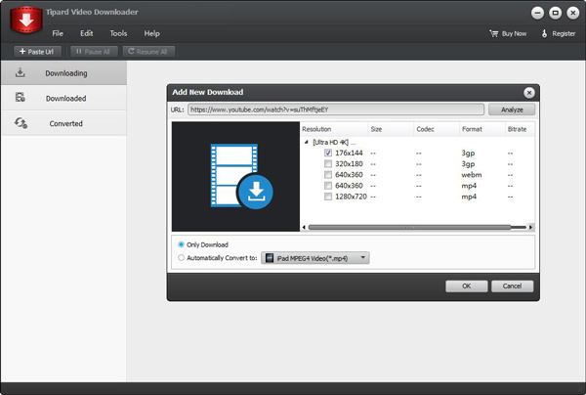Switch to the Converted tab
This screenshot has height=395, width=586.
63,123
